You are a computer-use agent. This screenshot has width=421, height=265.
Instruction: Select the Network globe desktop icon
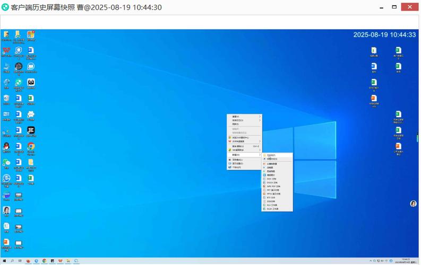[6, 83]
